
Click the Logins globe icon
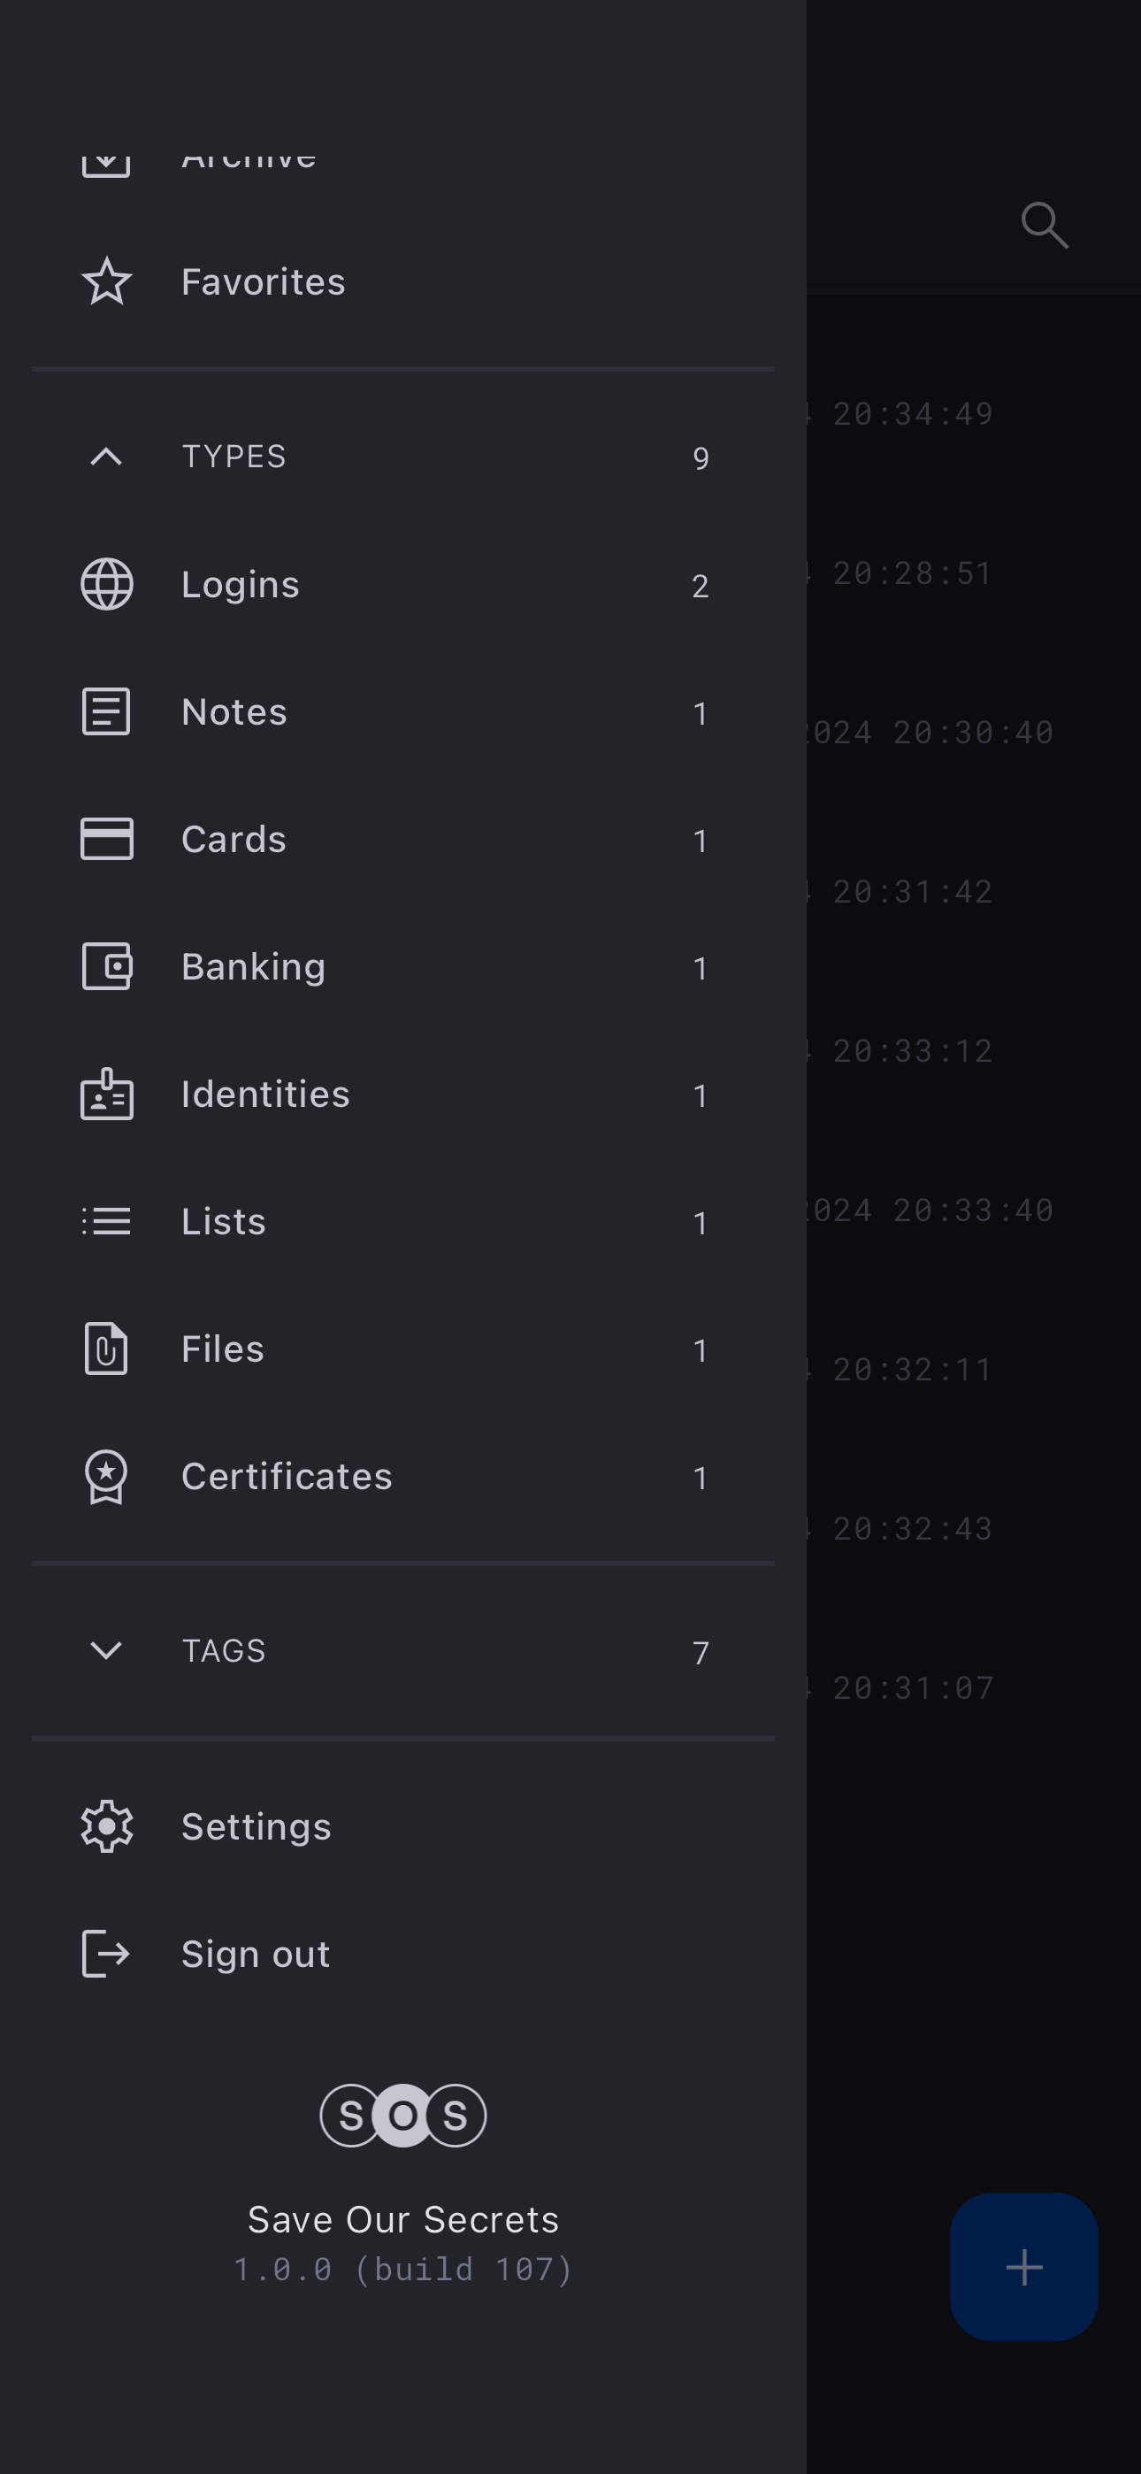click(x=107, y=584)
